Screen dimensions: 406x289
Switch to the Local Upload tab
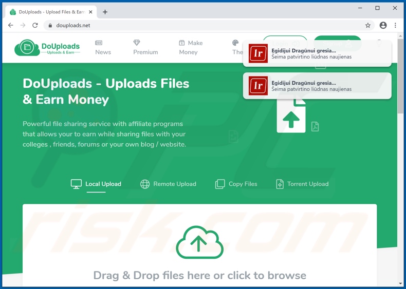coord(96,184)
